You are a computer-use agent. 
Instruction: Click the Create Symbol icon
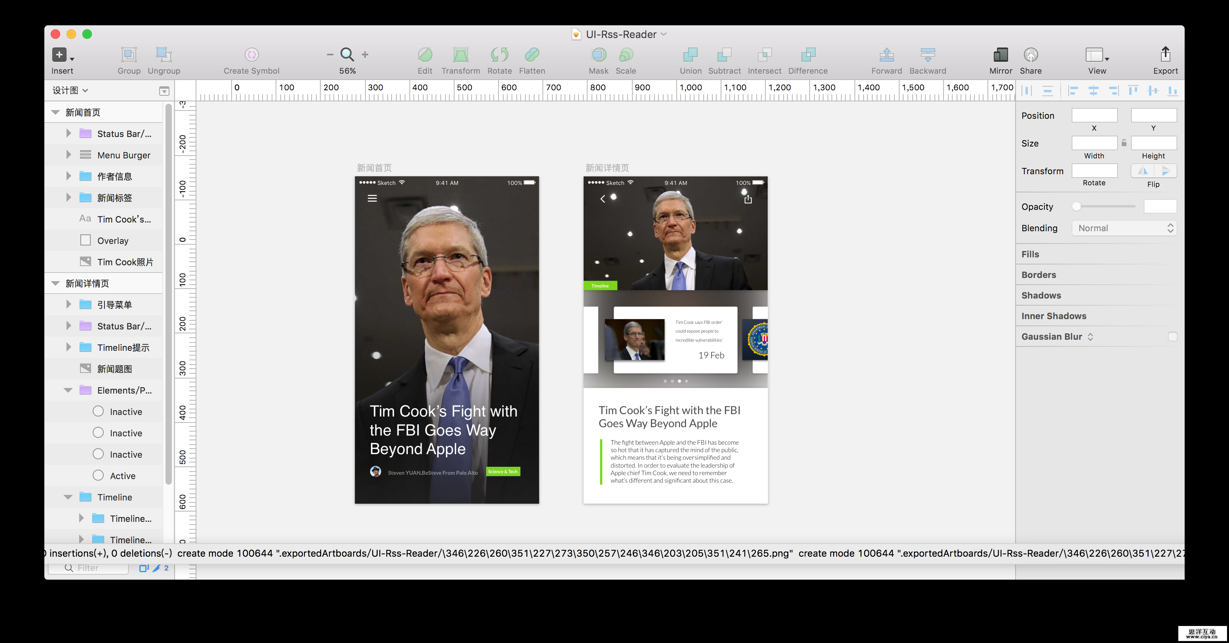tap(251, 55)
